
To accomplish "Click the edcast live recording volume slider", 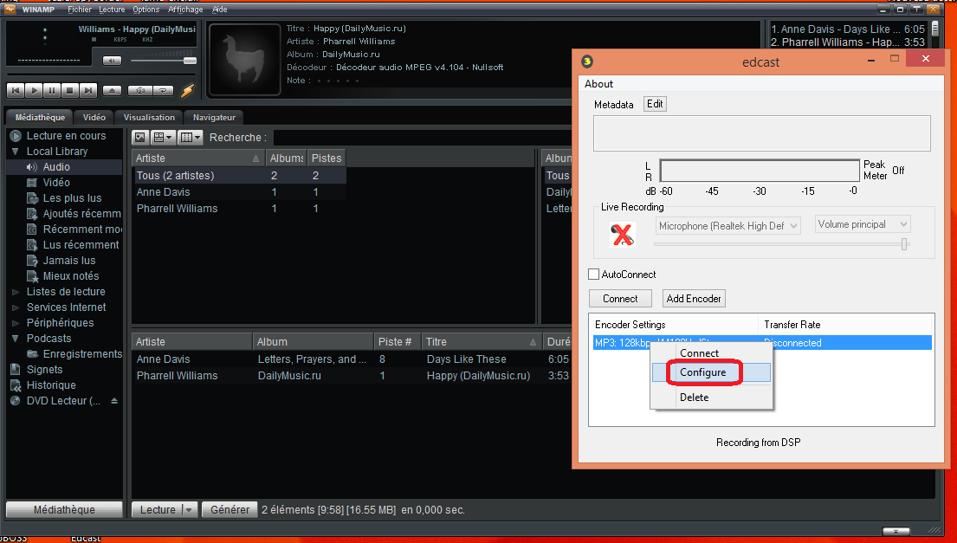I will pos(782,244).
